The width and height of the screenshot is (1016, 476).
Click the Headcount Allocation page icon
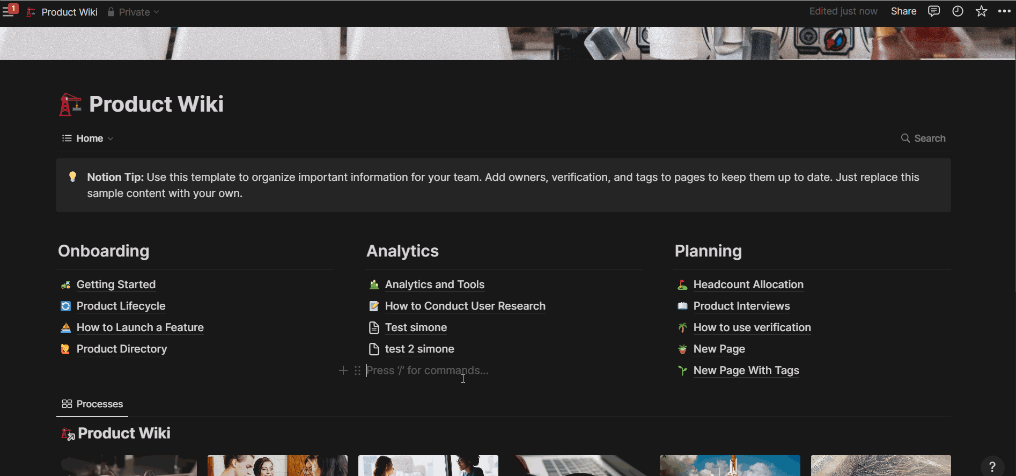pyautogui.click(x=682, y=285)
